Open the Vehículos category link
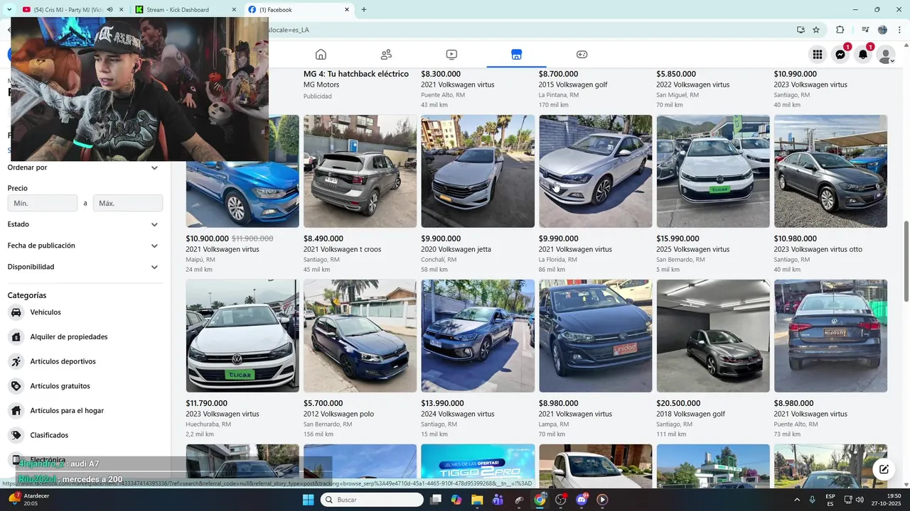Screen dimensions: 910x511 (45, 312)
